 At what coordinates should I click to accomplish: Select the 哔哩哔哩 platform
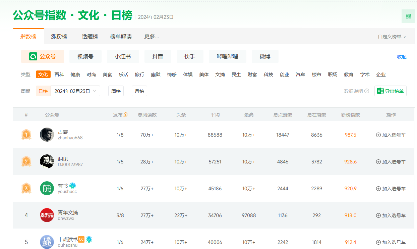pyautogui.click(x=228, y=56)
